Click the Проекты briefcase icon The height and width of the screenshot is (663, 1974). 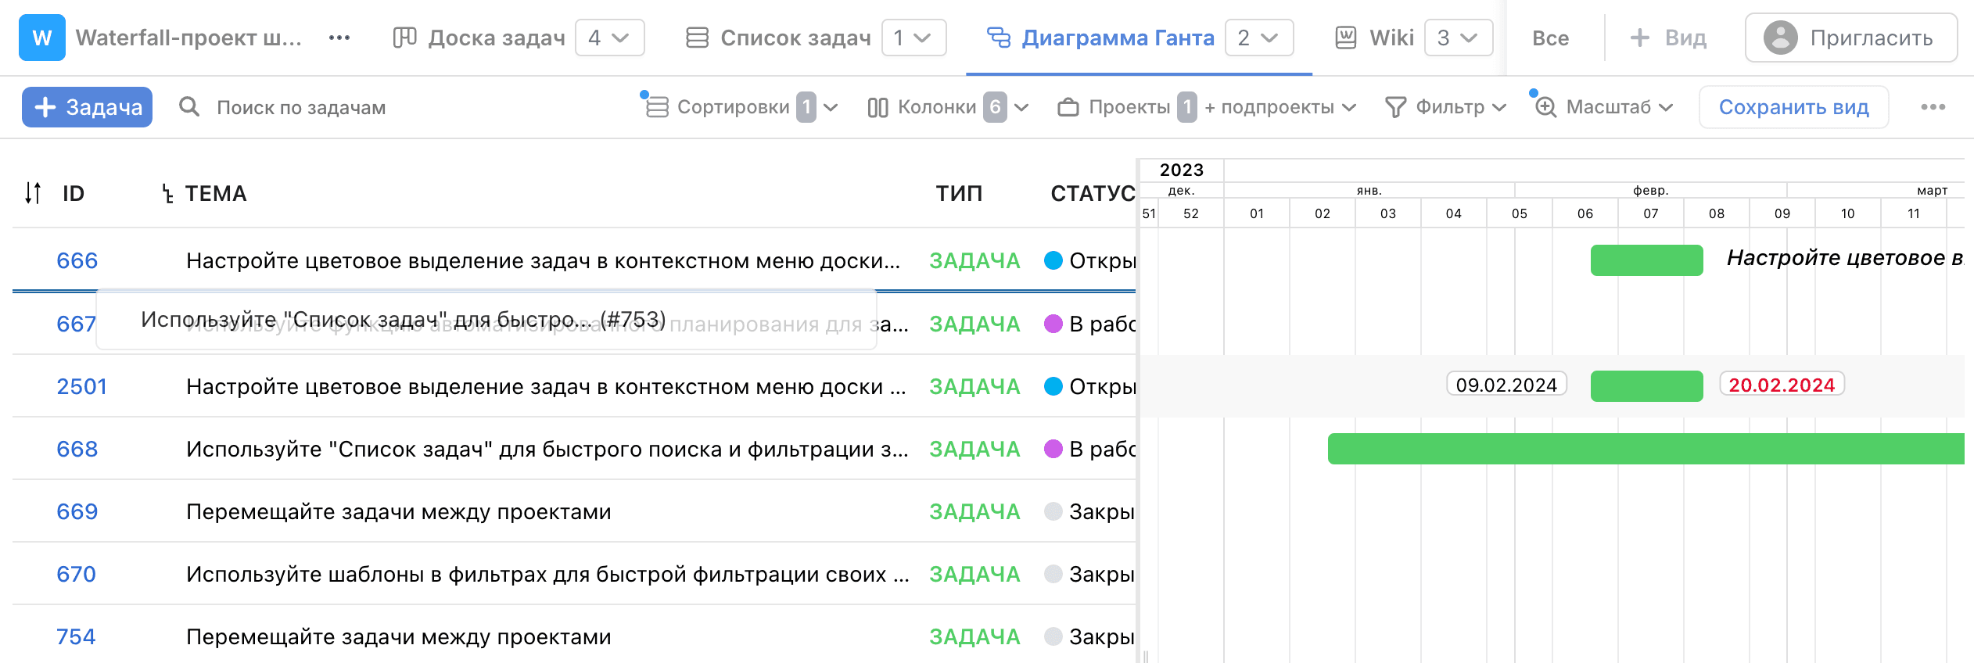pos(1068,107)
